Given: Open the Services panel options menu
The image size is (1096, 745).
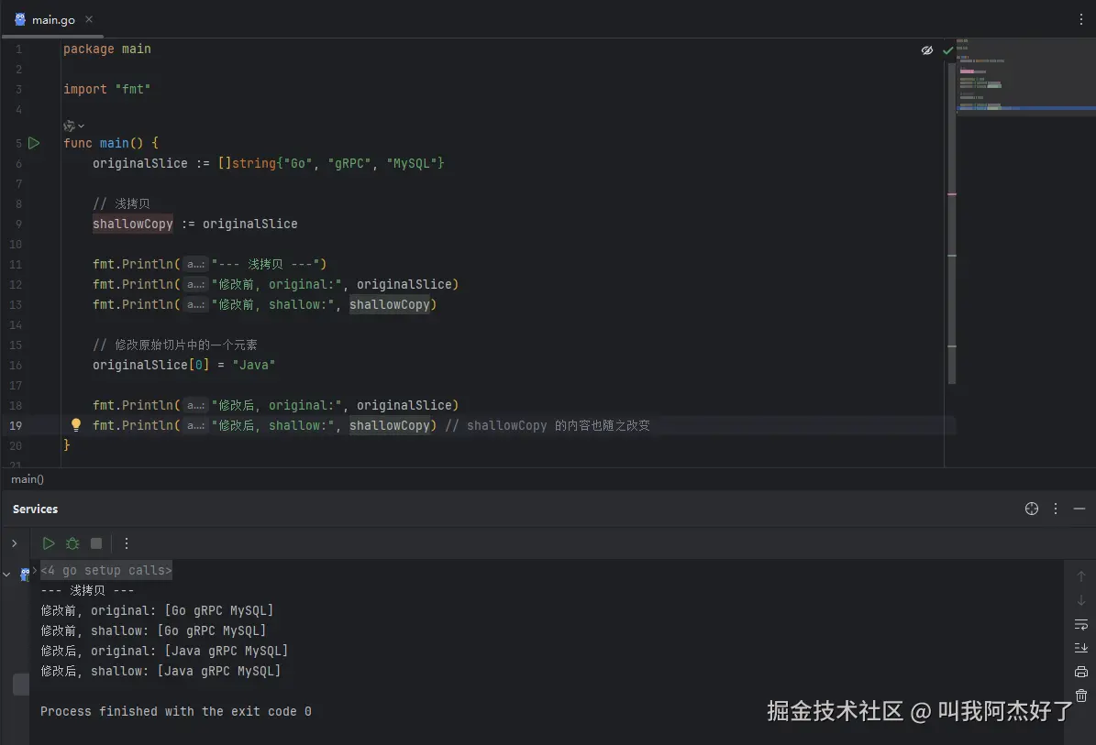Looking at the screenshot, I should coord(1056,509).
